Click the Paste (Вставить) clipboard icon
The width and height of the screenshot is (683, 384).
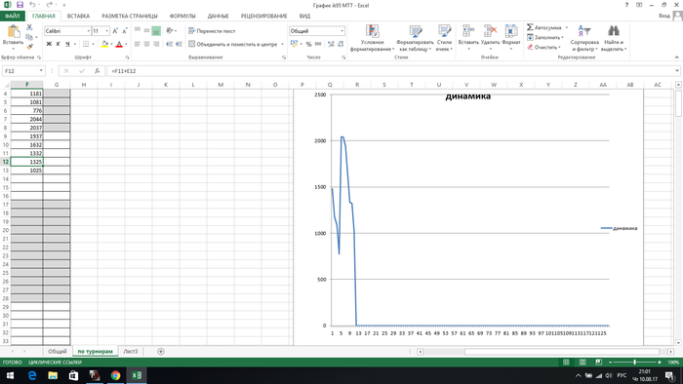(13, 31)
